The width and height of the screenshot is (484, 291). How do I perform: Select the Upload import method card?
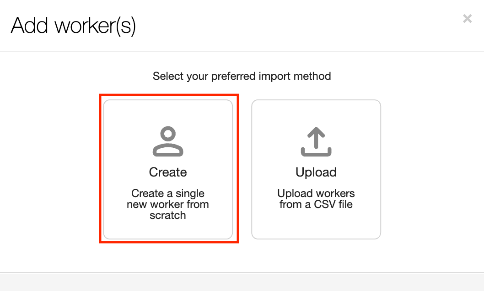click(316, 169)
